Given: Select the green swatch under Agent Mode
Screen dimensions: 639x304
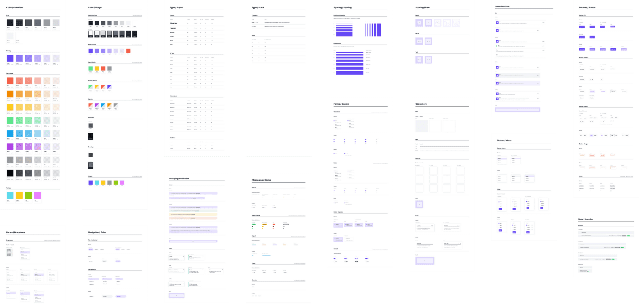Looking at the screenshot, I should [91, 69].
